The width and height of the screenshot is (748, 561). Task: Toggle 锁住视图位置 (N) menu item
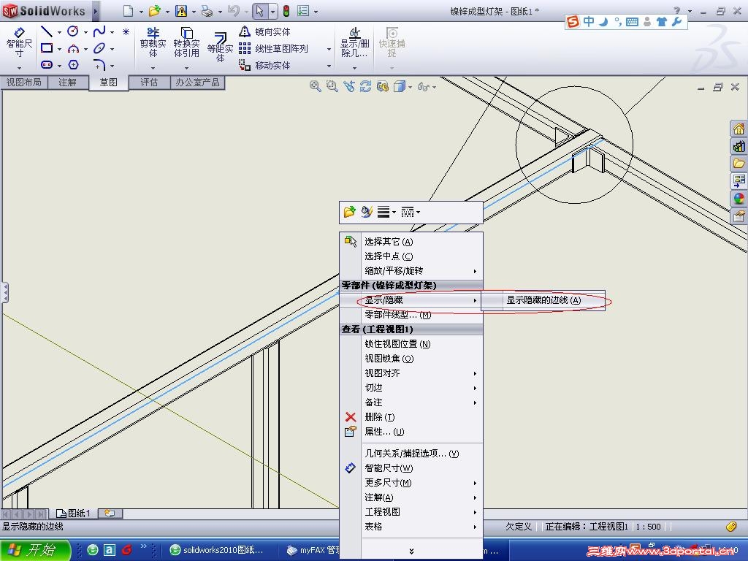point(411,344)
